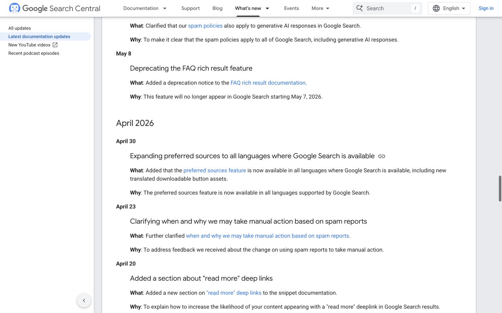This screenshot has height=313, width=502.
Task: Click the globe language icon
Action: (x=436, y=8)
